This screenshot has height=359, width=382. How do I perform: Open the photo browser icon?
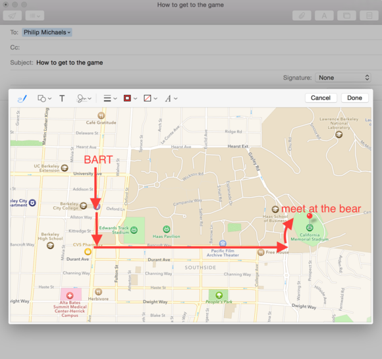pyautogui.click(x=346, y=16)
